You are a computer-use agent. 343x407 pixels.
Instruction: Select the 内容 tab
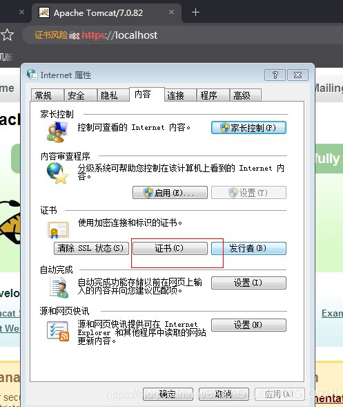tap(147, 94)
